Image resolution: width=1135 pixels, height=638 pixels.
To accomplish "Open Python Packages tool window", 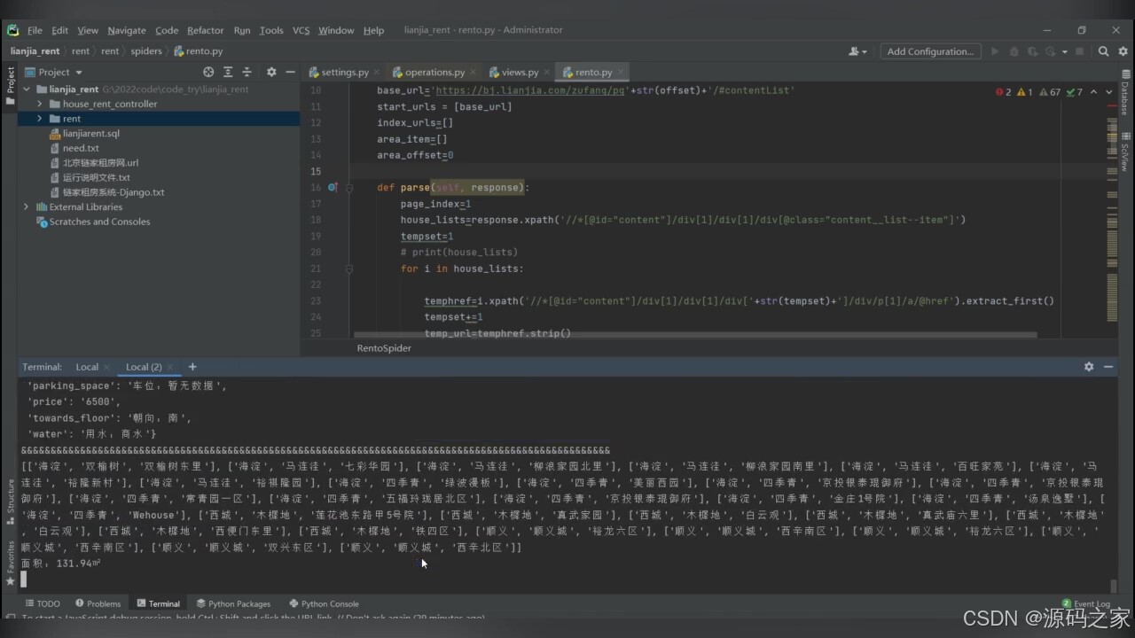I will tap(232, 603).
